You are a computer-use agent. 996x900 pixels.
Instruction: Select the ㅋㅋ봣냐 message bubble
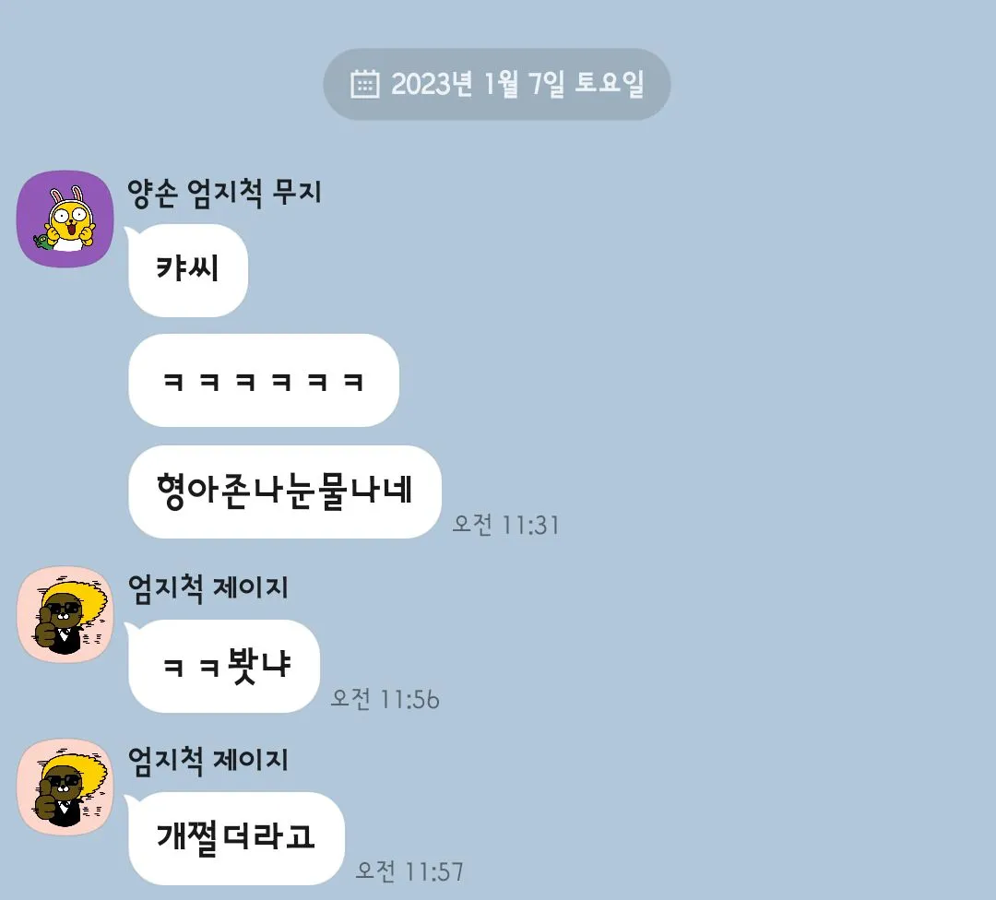(223, 666)
